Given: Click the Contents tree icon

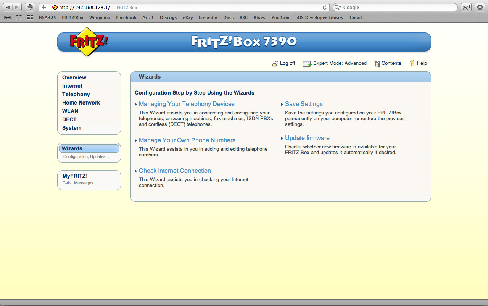Looking at the screenshot, I should tap(377, 63).
